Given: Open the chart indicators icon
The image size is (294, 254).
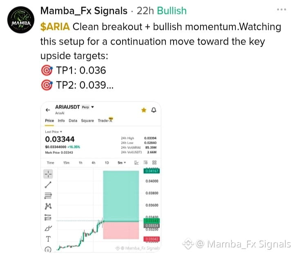Looking at the screenshot, I should (136, 162).
